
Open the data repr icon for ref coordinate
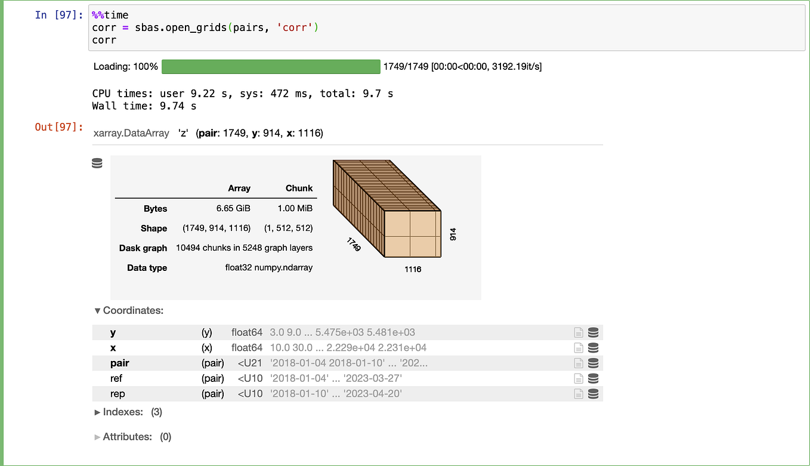click(x=579, y=378)
